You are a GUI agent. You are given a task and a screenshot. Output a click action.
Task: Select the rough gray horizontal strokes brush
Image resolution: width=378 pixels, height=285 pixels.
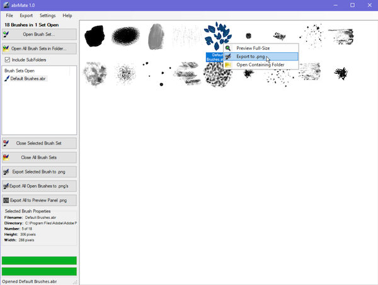(187, 73)
